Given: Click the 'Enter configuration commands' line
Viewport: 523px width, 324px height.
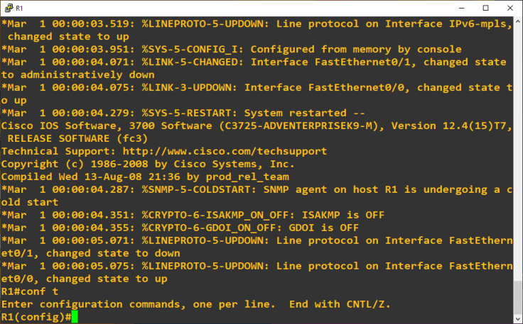Looking at the screenshot, I should point(195,304).
